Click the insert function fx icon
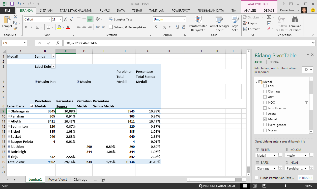The height and width of the screenshot is (189, 317). [x=57, y=43]
